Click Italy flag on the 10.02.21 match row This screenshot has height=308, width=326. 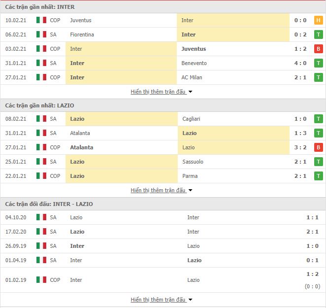pyautogui.click(x=41, y=20)
